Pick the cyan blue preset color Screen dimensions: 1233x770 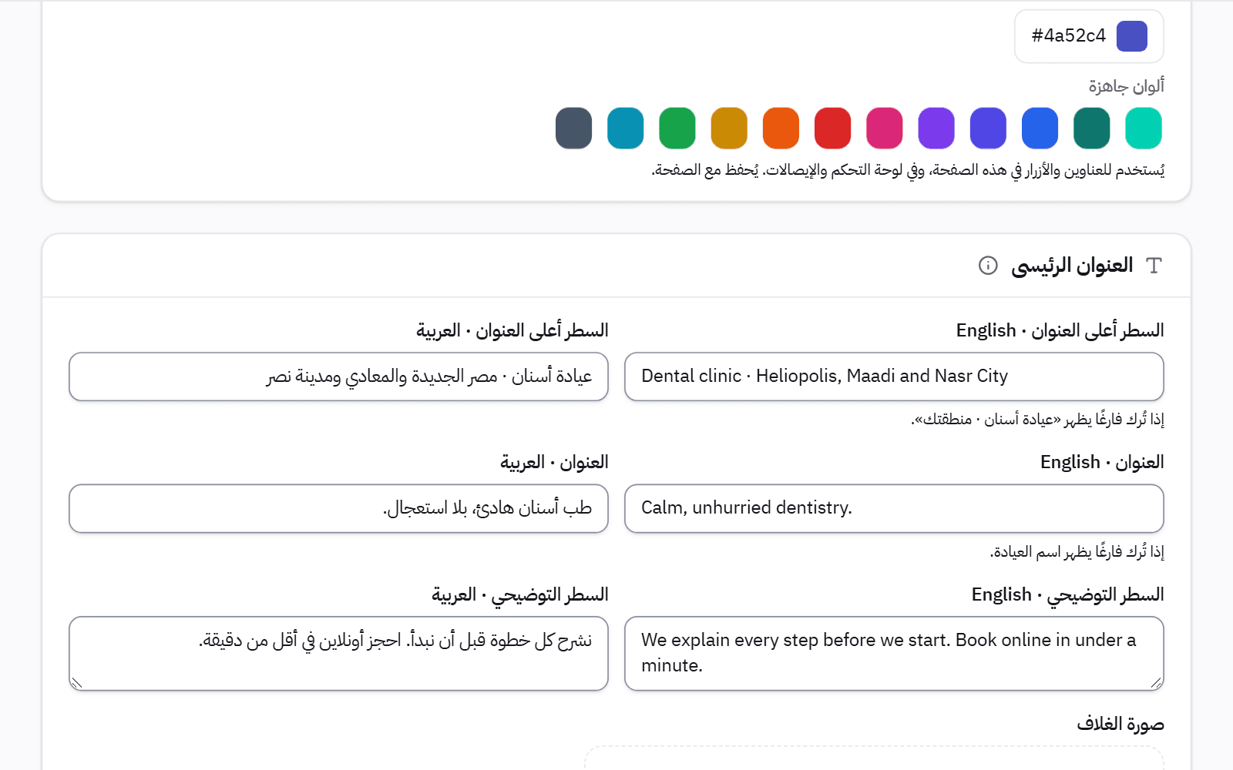click(625, 128)
